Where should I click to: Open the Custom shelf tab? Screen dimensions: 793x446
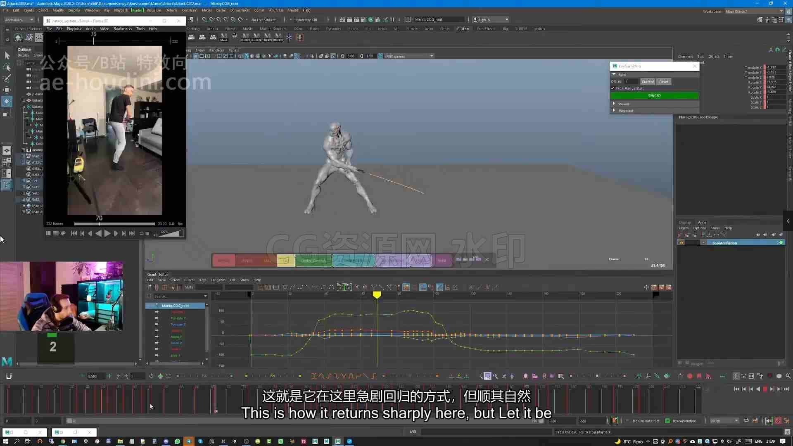pos(463,28)
